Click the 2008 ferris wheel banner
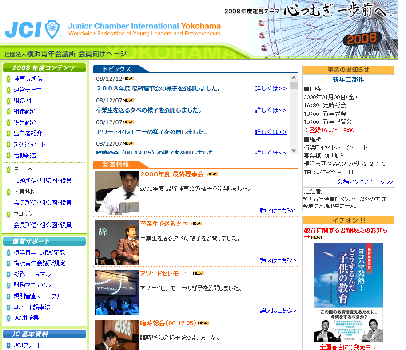Viewport: 406px width, 350px height. [324, 29]
